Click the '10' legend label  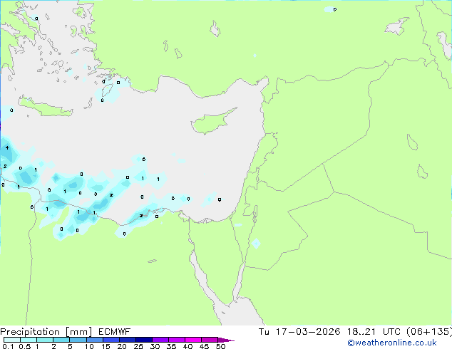click(x=89, y=346)
